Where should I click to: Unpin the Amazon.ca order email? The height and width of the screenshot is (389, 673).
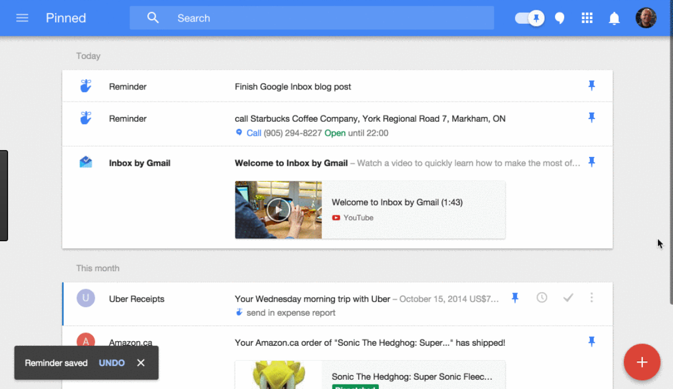click(x=591, y=342)
